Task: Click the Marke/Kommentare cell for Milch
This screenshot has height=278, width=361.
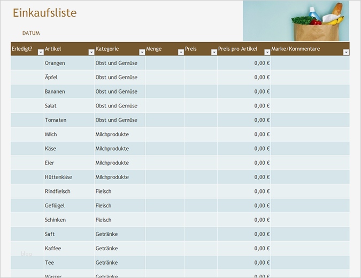Action: click(x=310, y=134)
